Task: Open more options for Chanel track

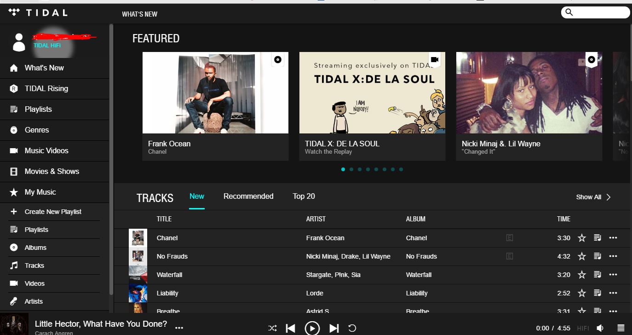Action: point(613,238)
